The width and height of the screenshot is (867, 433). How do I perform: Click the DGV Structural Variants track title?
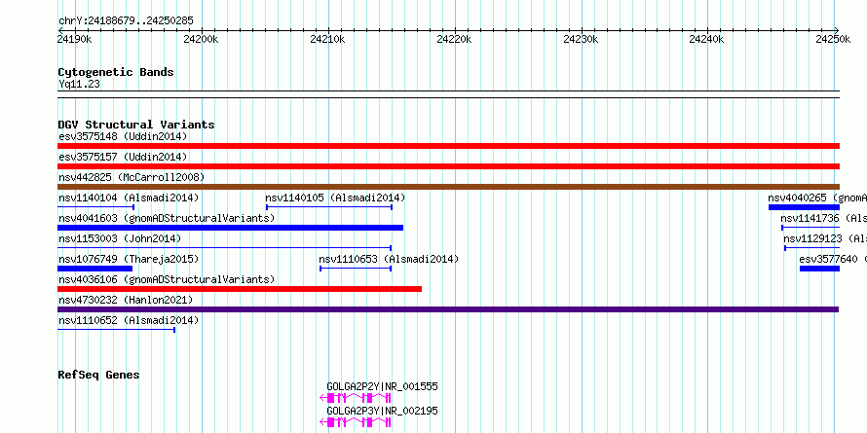(136, 125)
